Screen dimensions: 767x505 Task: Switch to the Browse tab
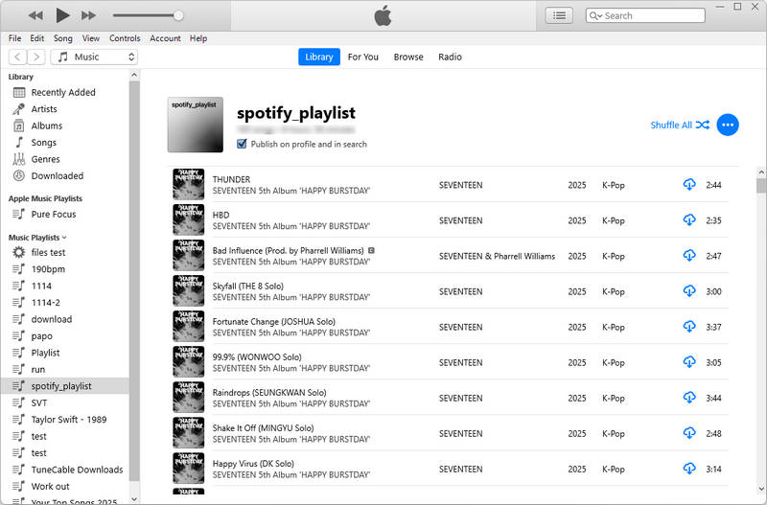[408, 57]
